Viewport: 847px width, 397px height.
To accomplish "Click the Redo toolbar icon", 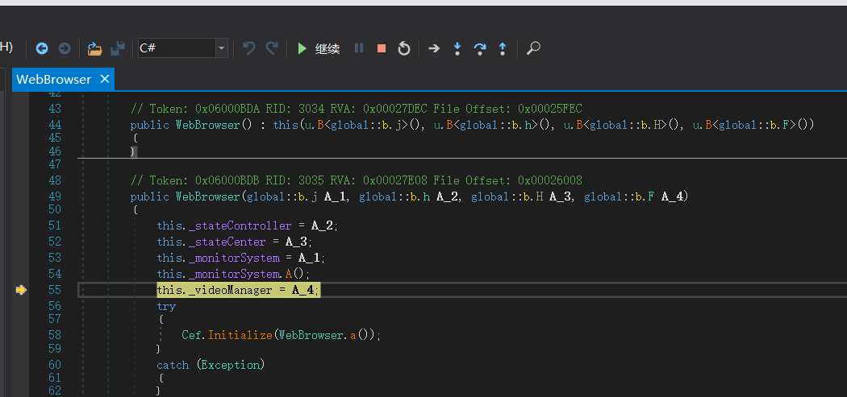I will [x=272, y=48].
